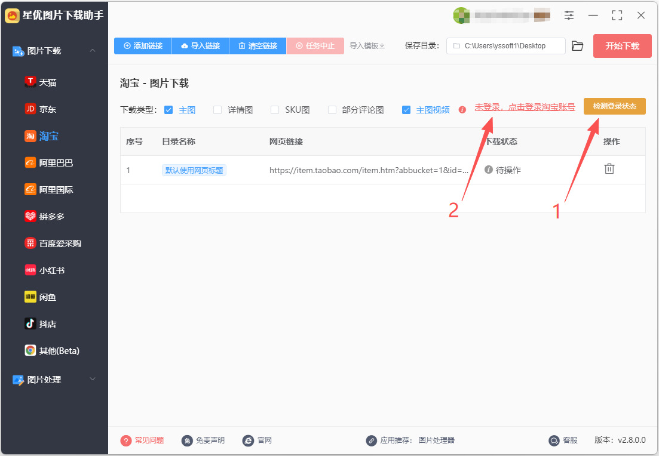The width and height of the screenshot is (659, 456).
Task: Click the 保存目录 path field
Action: [x=506, y=46]
